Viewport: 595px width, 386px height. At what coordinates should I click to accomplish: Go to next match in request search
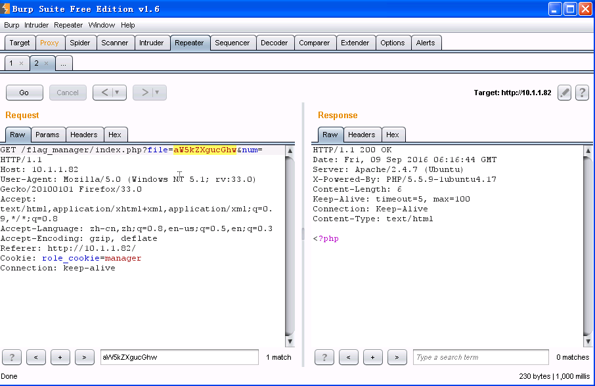pyautogui.click(x=84, y=357)
